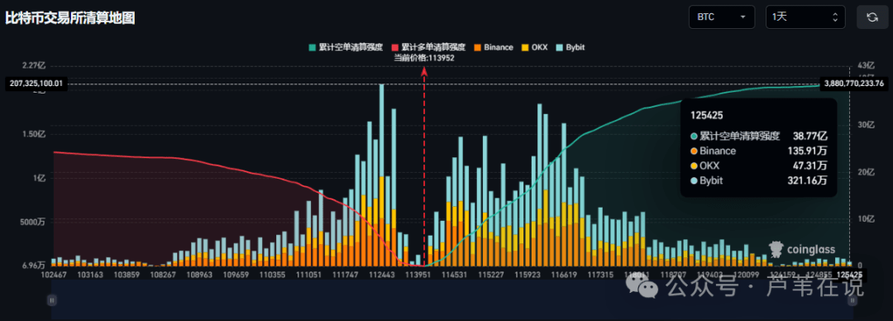The height and width of the screenshot is (321, 893).
Task: Click the refresh icon button at top right
Action: [x=872, y=17]
